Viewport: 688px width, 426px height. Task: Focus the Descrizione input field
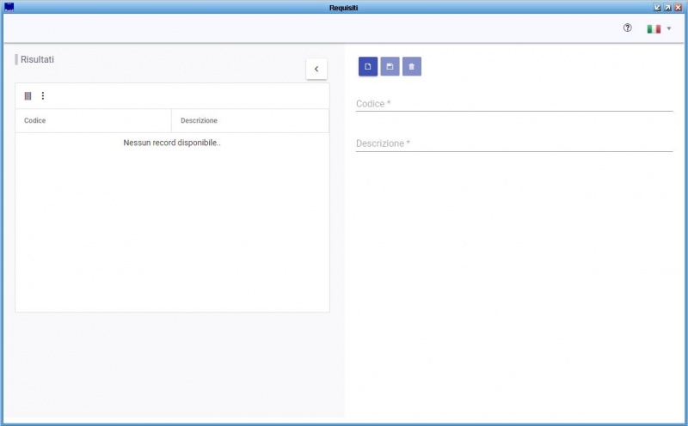pos(514,143)
